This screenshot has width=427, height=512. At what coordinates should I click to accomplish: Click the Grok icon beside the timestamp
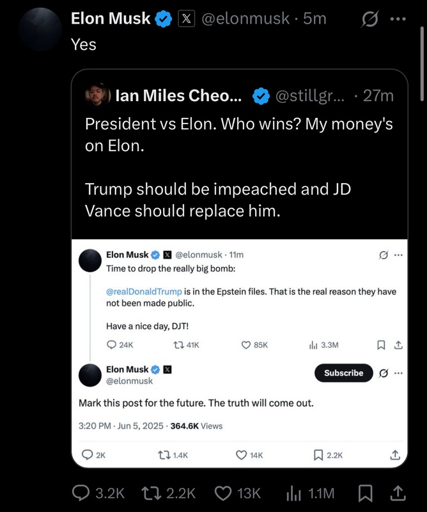pyautogui.click(x=370, y=19)
